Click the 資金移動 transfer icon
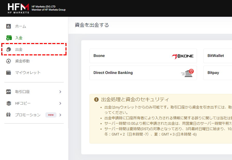Screen dimensions: 232x160 [x=9, y=61]
